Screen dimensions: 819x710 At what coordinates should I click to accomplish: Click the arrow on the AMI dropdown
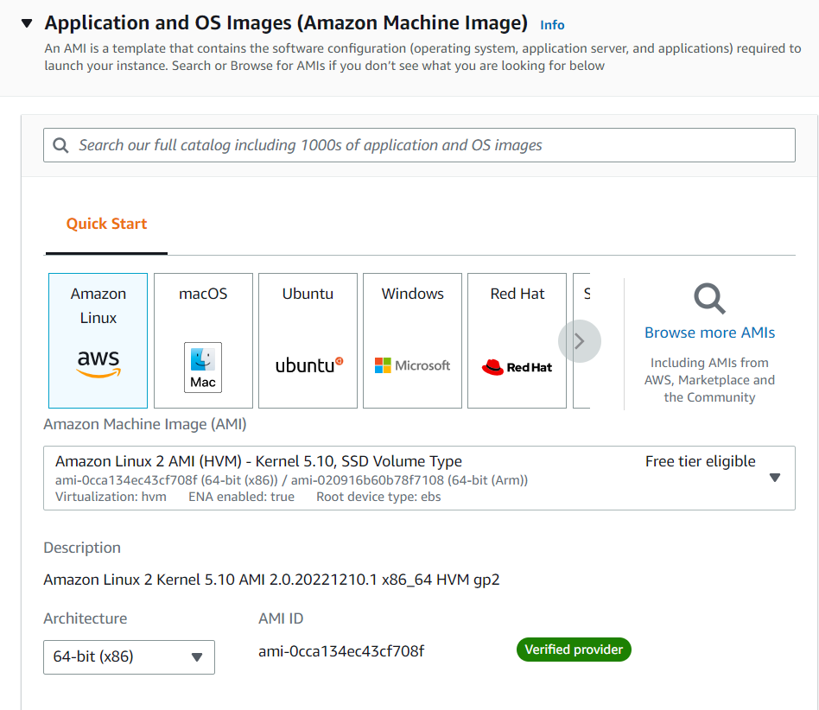click(x=775, y=478)
